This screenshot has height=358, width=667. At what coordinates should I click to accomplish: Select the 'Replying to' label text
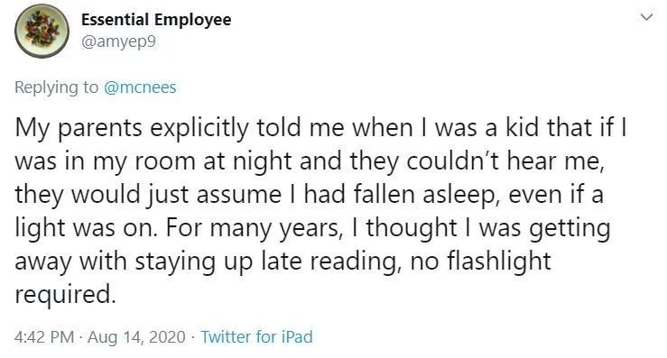pos(56,87)
